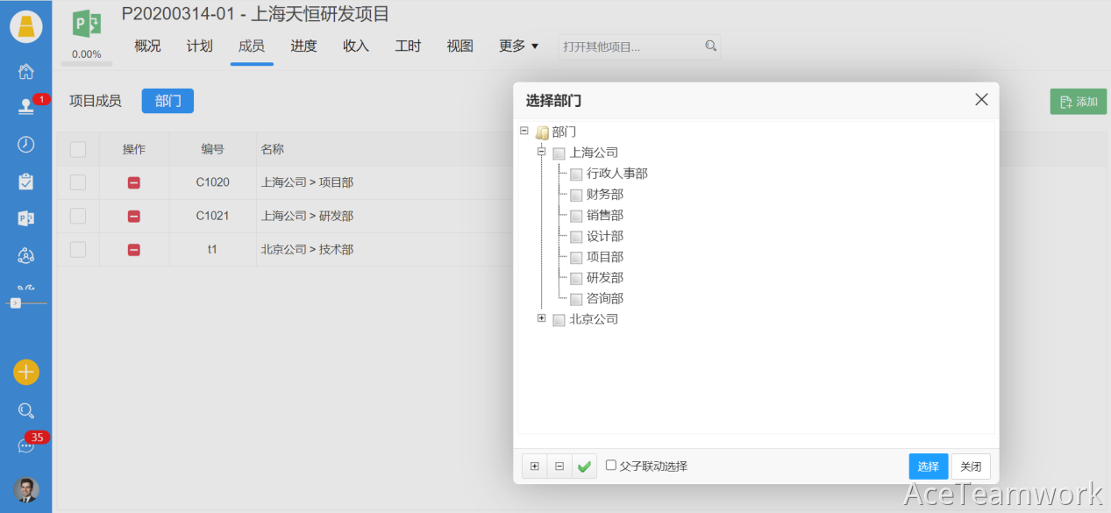
Task: Expand the 北京公司 tree node
Action: click(x=542, y=318)
